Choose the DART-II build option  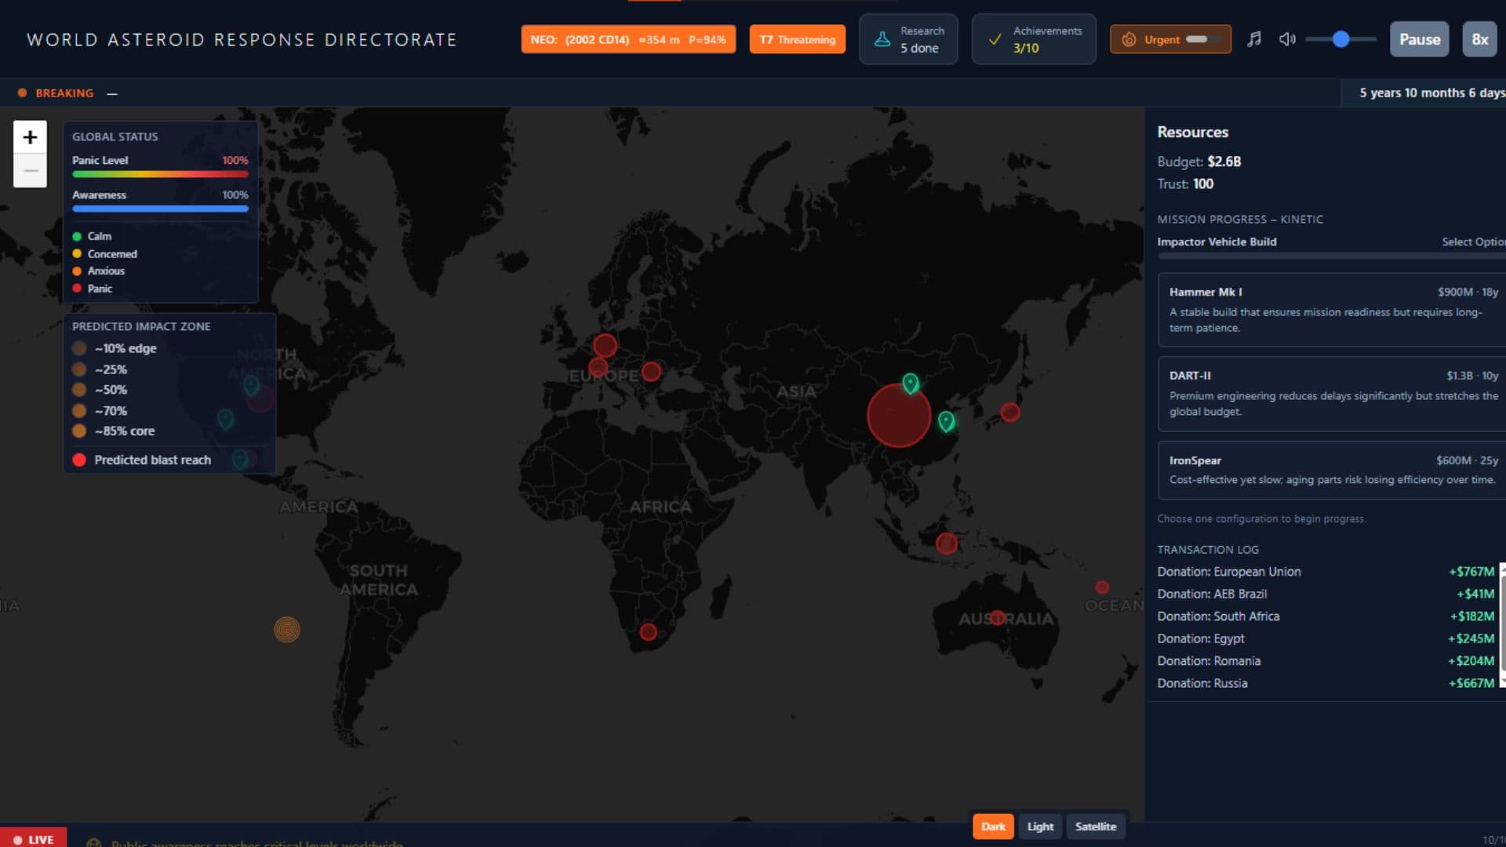pyautogui.click(x=1331, y=394)
